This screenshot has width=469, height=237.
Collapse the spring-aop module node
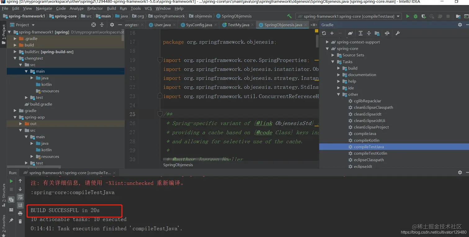click(15, 117)
